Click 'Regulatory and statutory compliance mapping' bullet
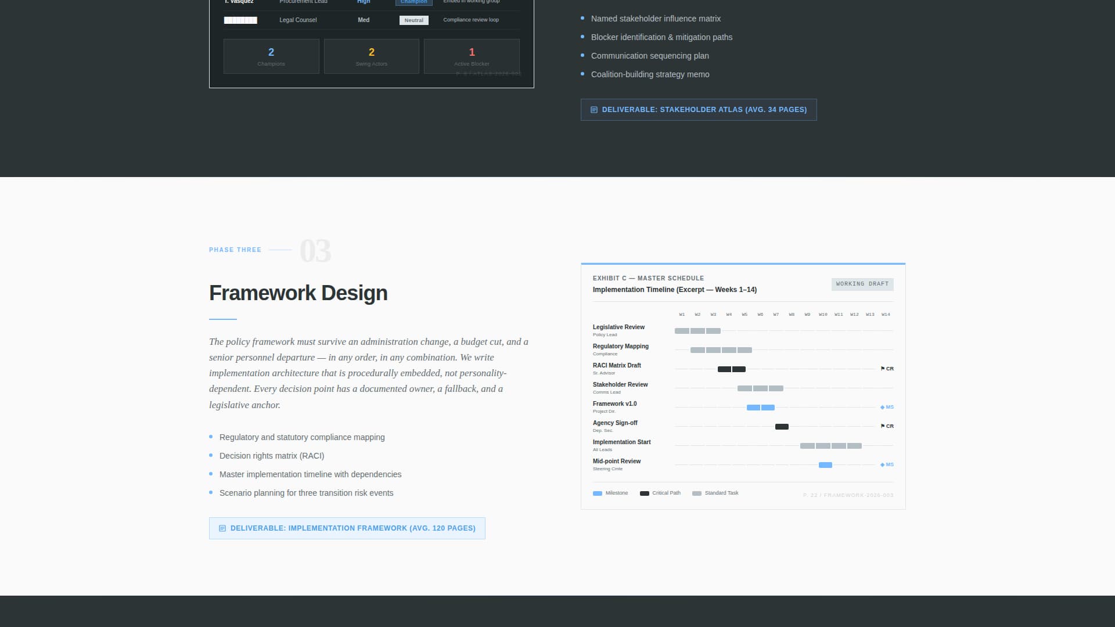The height and width of the screenshot is (627, 1115). [x=302, y=437]
